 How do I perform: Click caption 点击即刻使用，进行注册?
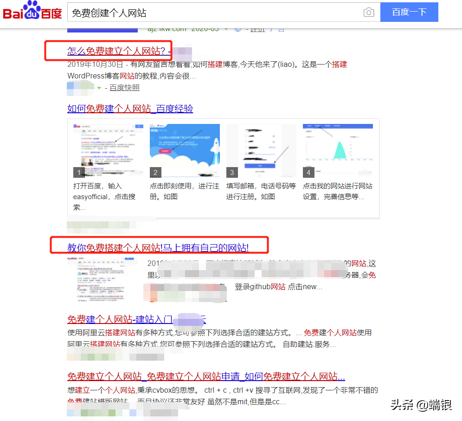185,191
